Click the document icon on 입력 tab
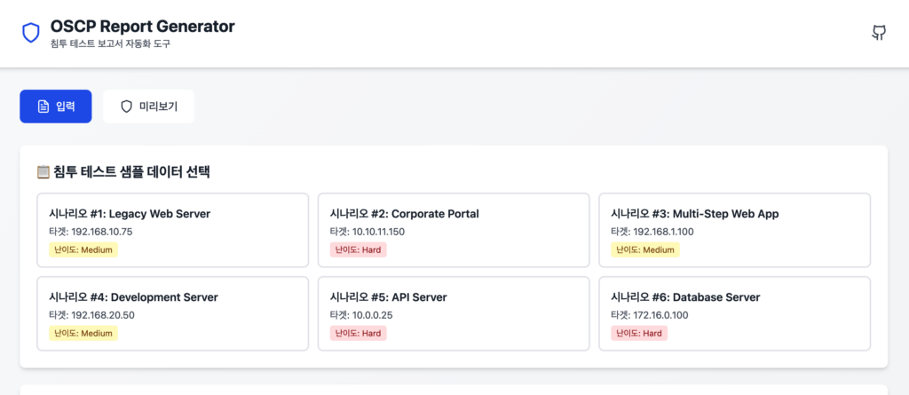909x395 pixels. 43,107
